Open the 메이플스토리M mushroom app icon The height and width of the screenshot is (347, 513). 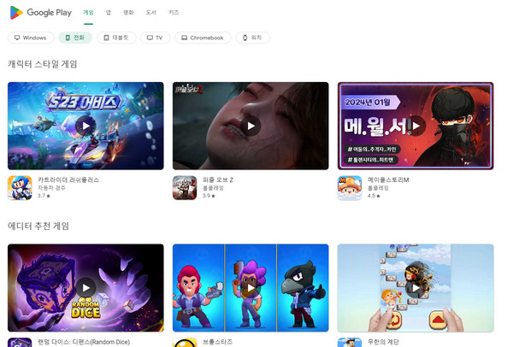coord(350,188)
